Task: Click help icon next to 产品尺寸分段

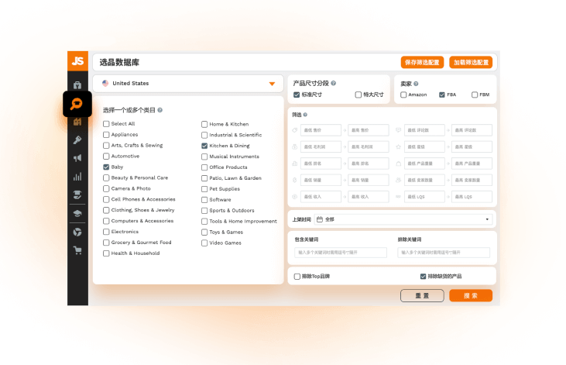Action: (334, 83)
